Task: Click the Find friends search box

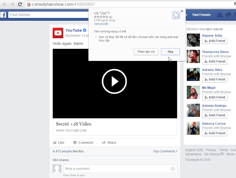Action: [x=48, y=15]
